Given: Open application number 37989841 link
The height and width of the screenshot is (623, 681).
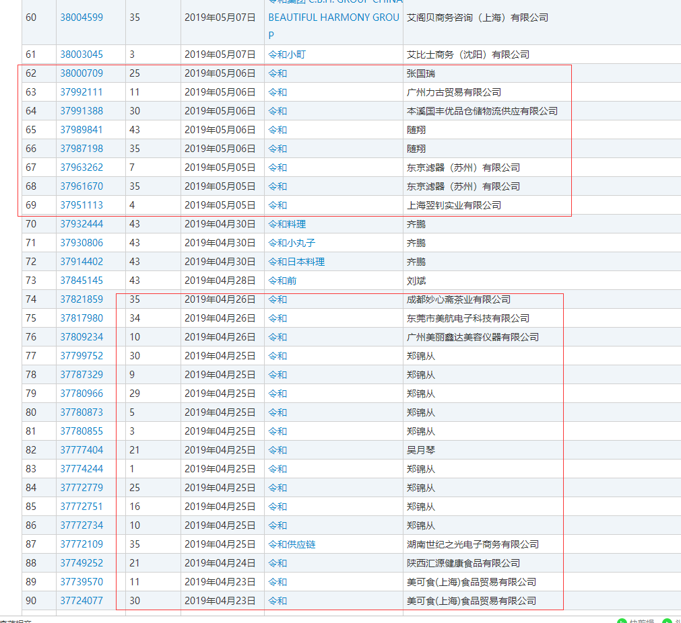Looking at the screenshot, I should [82, 130].
